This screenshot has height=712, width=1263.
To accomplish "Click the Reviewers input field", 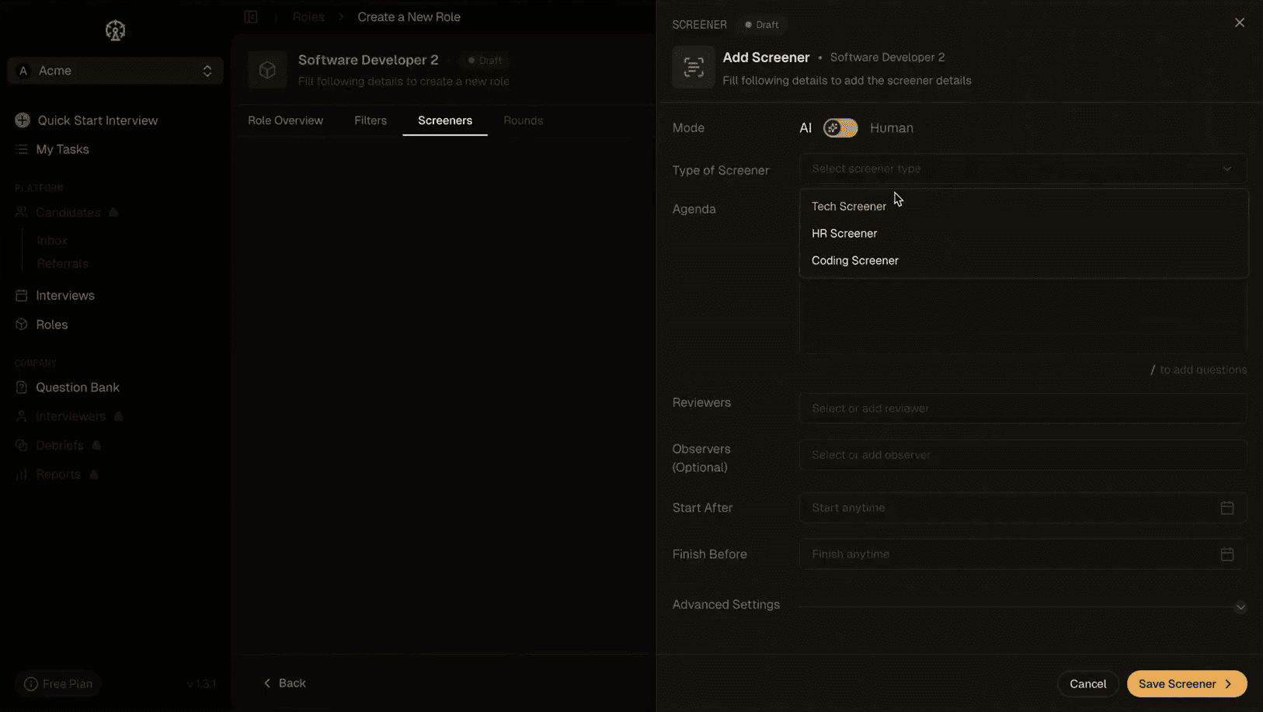I will (x=1023, y=408).
